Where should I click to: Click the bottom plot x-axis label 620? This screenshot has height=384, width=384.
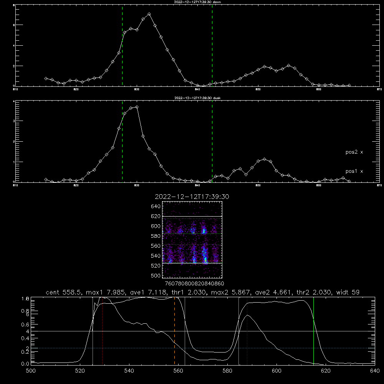(x=326, y=371)
